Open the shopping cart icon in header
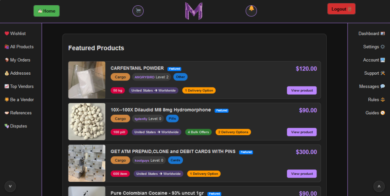 [138, 11]
